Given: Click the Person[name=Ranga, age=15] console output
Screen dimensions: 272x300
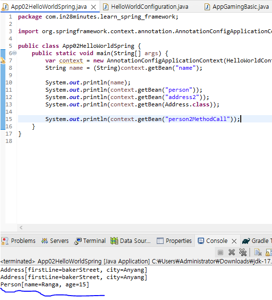Looking at the screenshot, I should click(45, 285).
